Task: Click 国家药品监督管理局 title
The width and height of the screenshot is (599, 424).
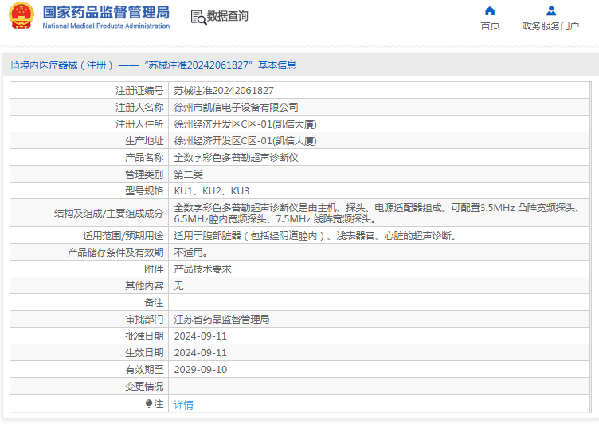Action: coord(106,12)
